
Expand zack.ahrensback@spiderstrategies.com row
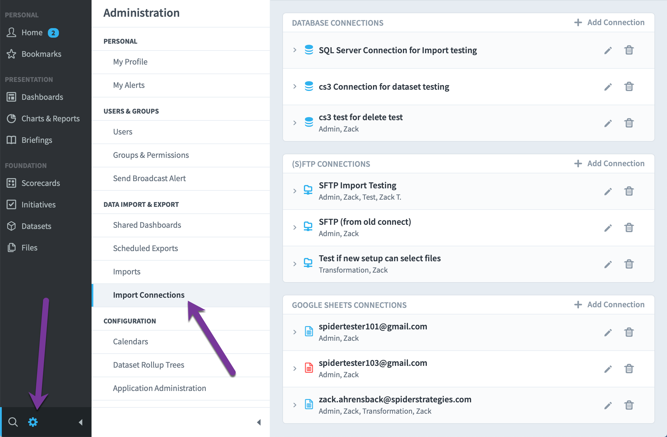tap(295, 405)
